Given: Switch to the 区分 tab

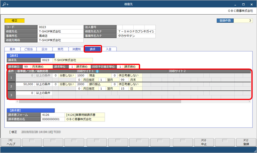Looking at the screenshot, I should (44, 49).
